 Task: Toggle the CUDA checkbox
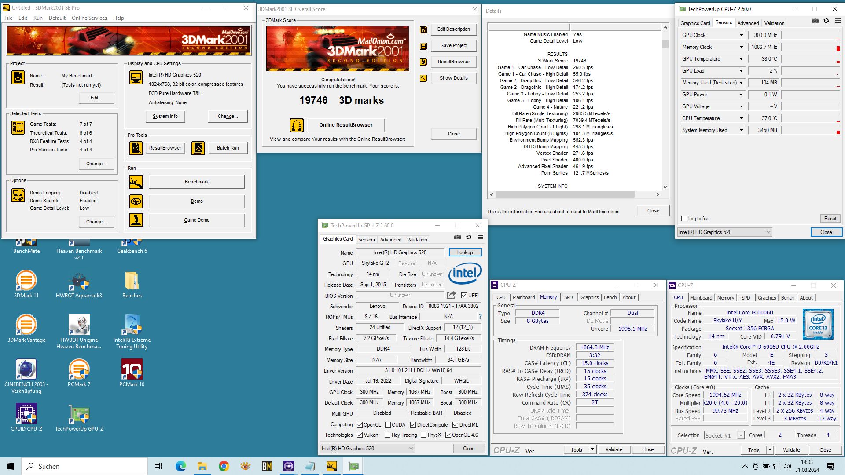388,425
